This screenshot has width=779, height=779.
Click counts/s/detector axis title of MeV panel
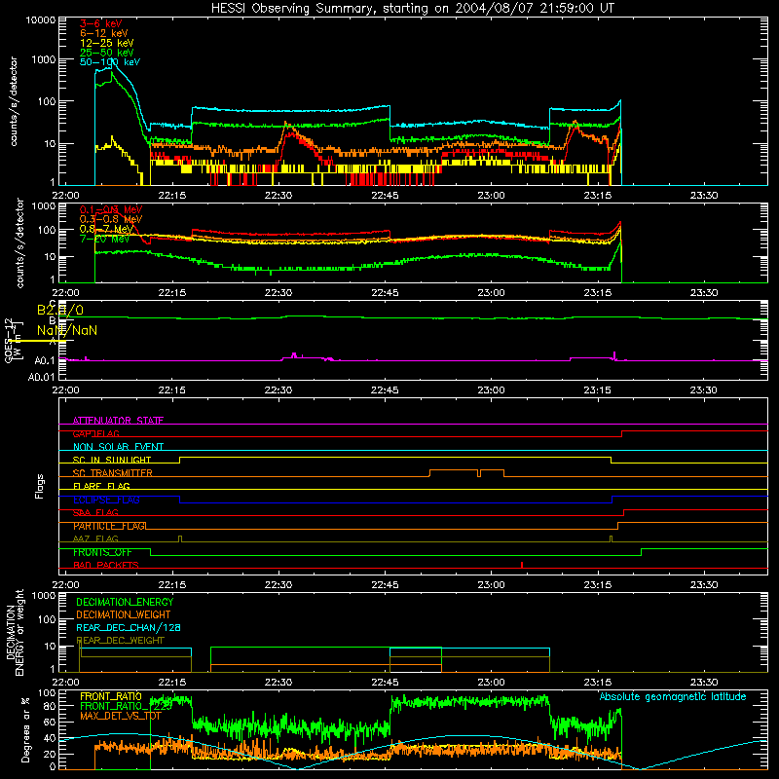[x=19, y=242]
